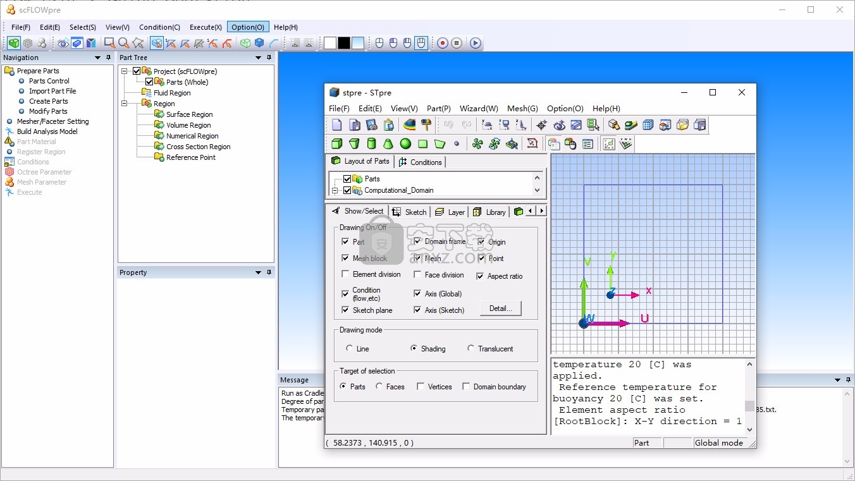Click the magnifier zoom icon in scFLOWpre toolbar
The image size is (855, 481).
(124, 43)
